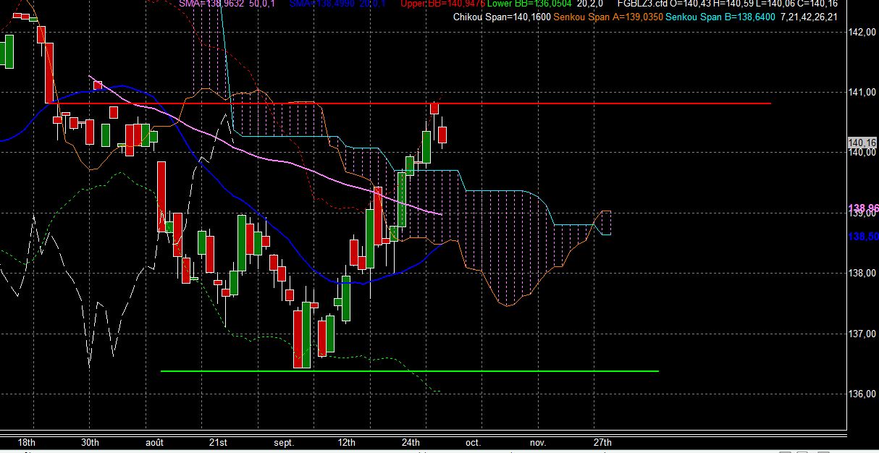Click the 21st date label on time axis
Image resolution: width=879 pixels, height=453 pixels.
(218, 442)
